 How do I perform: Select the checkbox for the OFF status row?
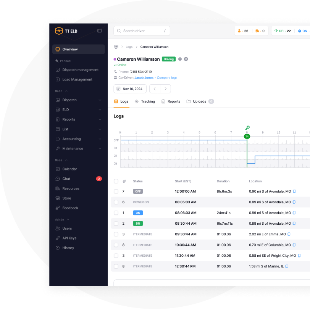(x=116, y=192)
